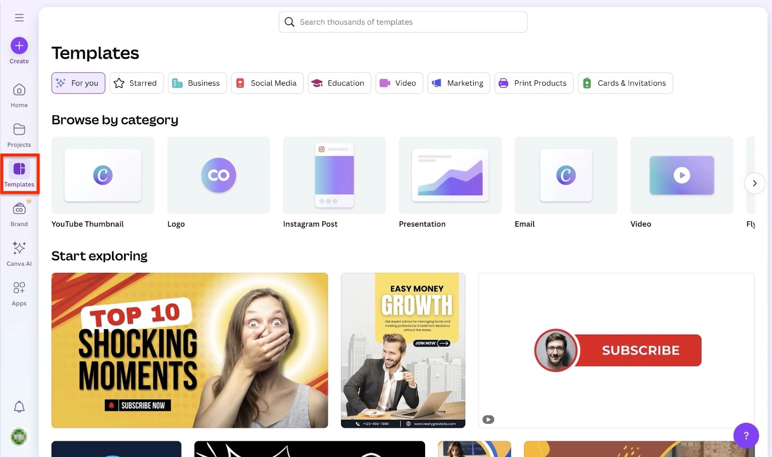Click the purple Create plus button
The image size is (772, 457).
point(19,46)
